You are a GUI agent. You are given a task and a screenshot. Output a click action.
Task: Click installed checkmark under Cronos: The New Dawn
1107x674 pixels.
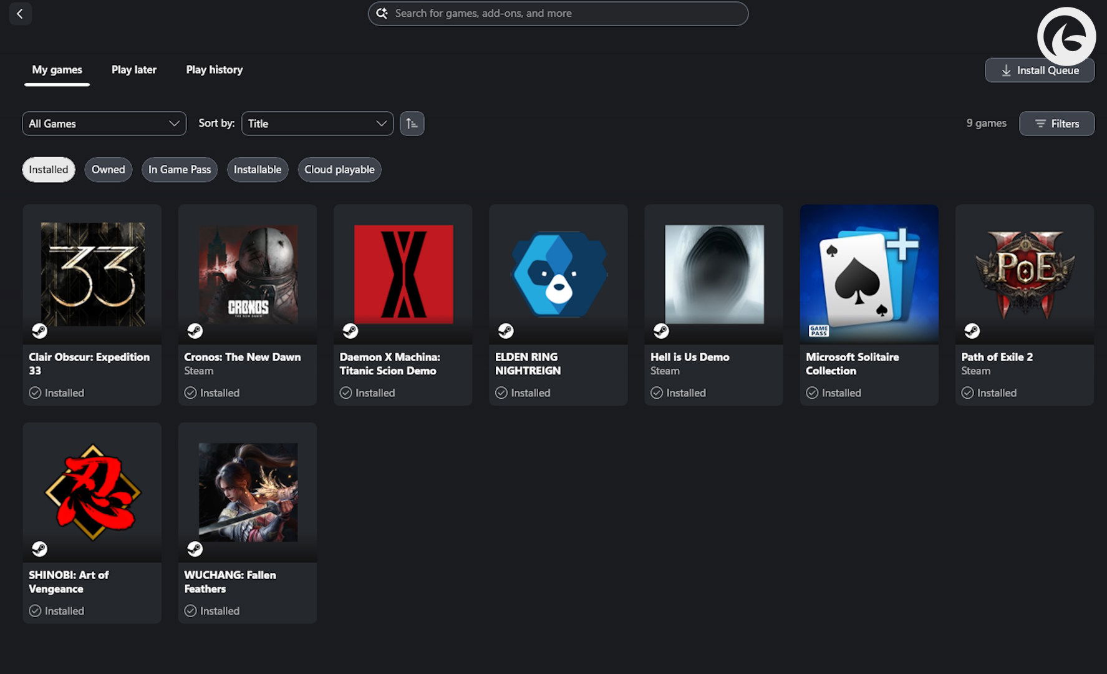click(190, 393)
